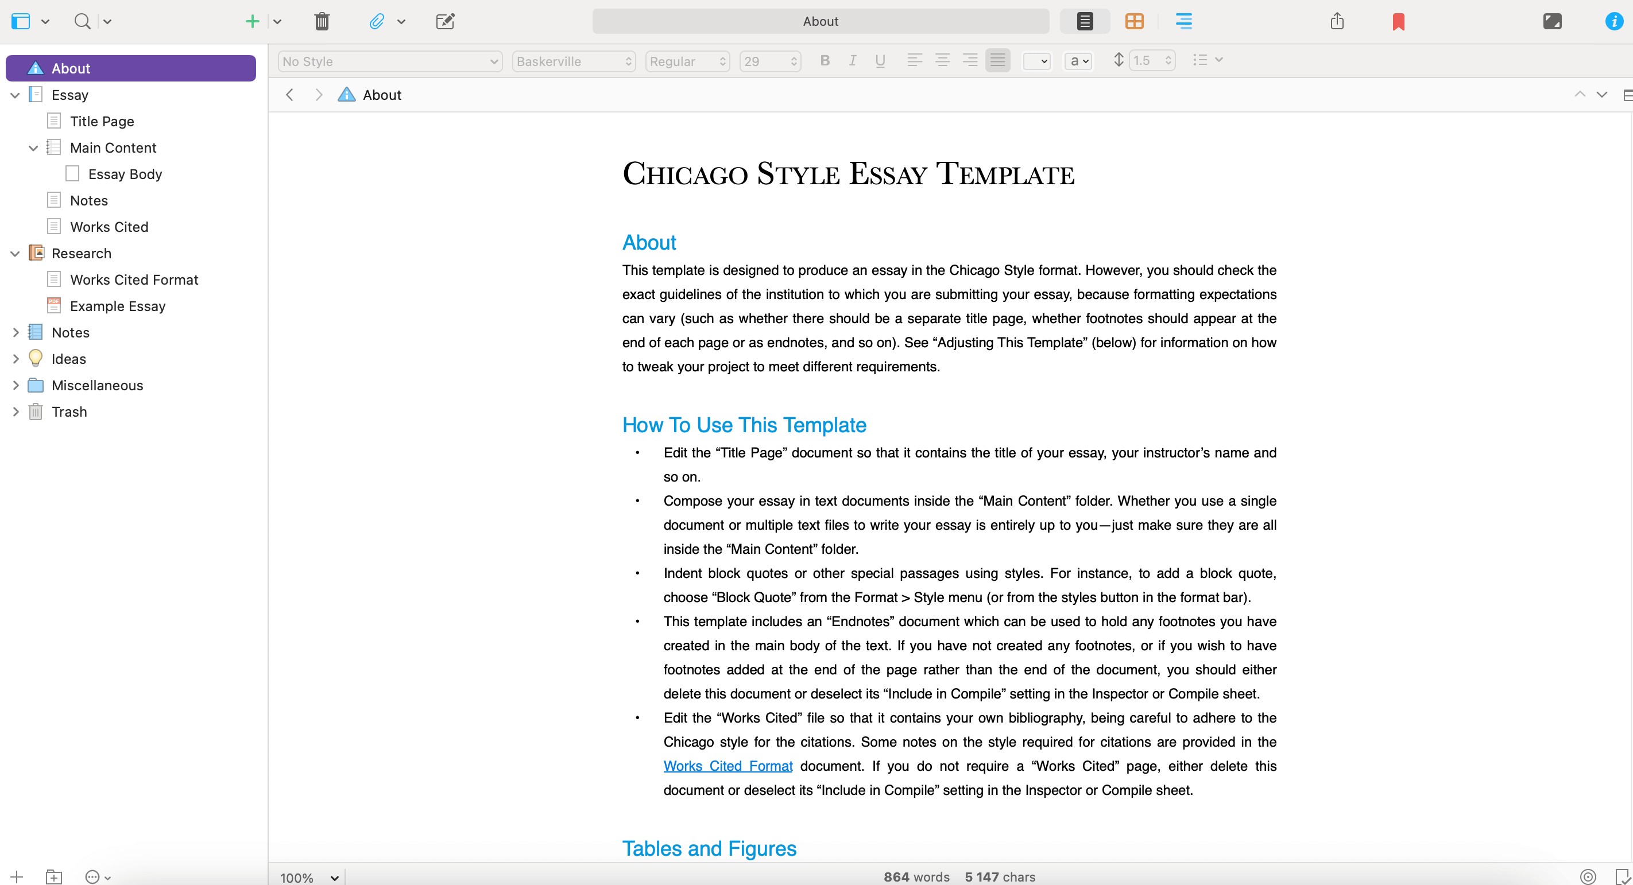Click the 864 words count
The width and height of the screenshot is (1633, 885).
916,877
